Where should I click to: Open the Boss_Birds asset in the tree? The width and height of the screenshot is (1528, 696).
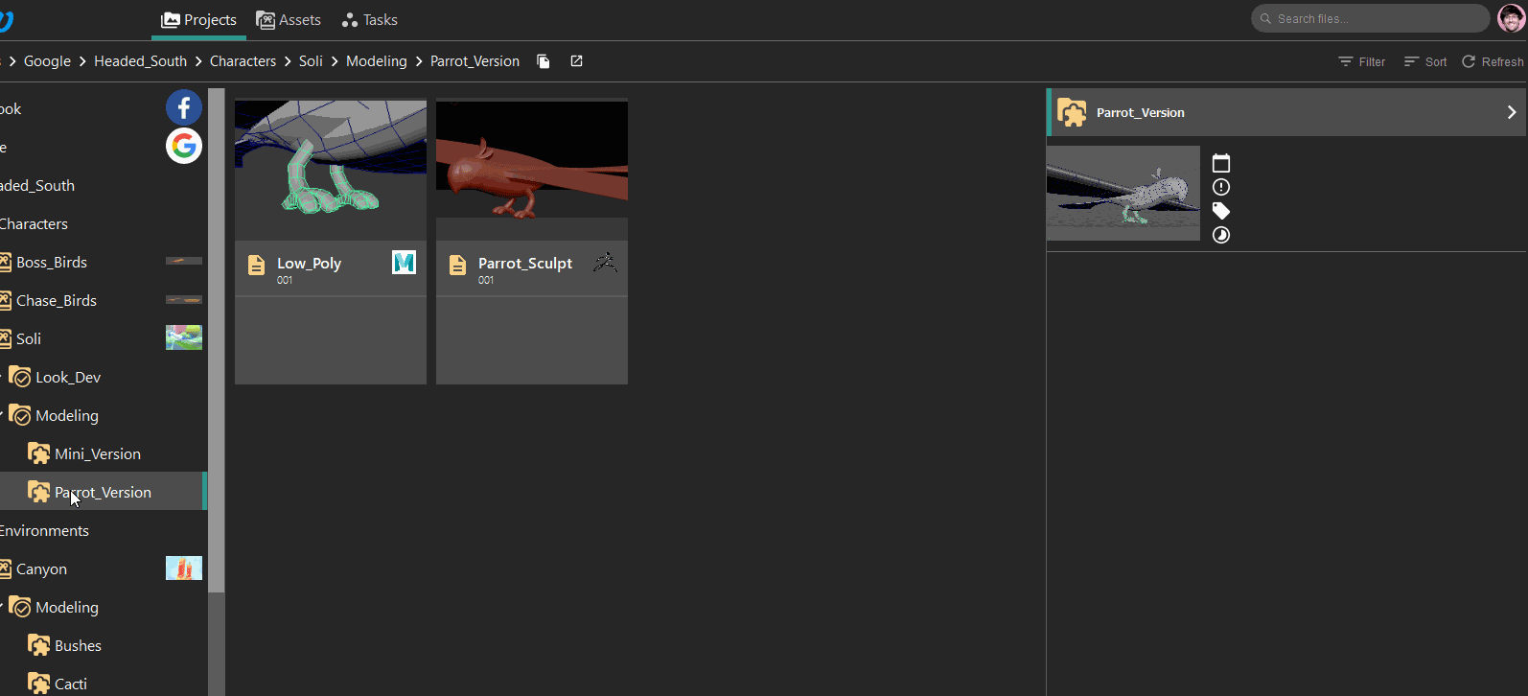tap(52, 262)
